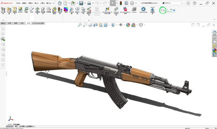This screenshot has width=217, height=129.
Task: Select the Markup (标注) pen tool
Action: (32, 10)
